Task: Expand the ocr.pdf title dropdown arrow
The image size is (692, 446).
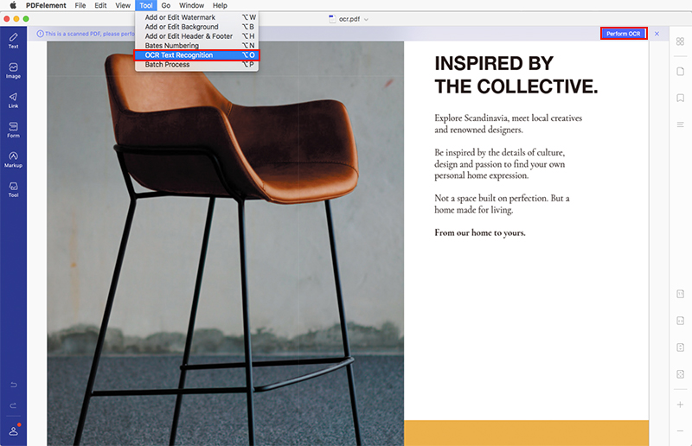Action: pyautogui.click(x=366, y=19)
